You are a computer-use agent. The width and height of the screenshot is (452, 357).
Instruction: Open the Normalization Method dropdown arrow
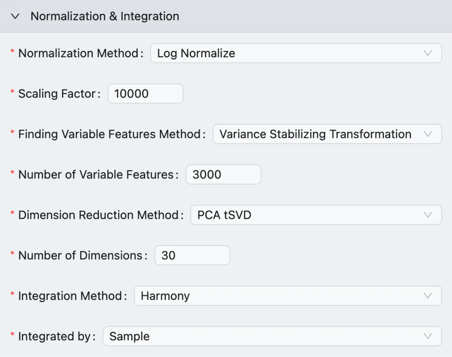[x=428, y=53]
